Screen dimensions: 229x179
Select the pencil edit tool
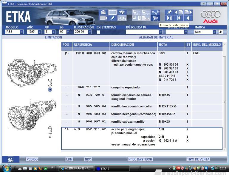click(112, 18)
